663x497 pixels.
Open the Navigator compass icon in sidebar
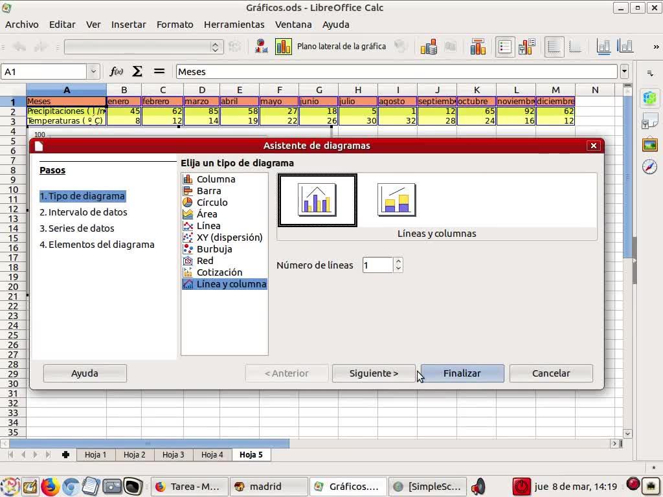pyautogui.click(x=649, y=167)
